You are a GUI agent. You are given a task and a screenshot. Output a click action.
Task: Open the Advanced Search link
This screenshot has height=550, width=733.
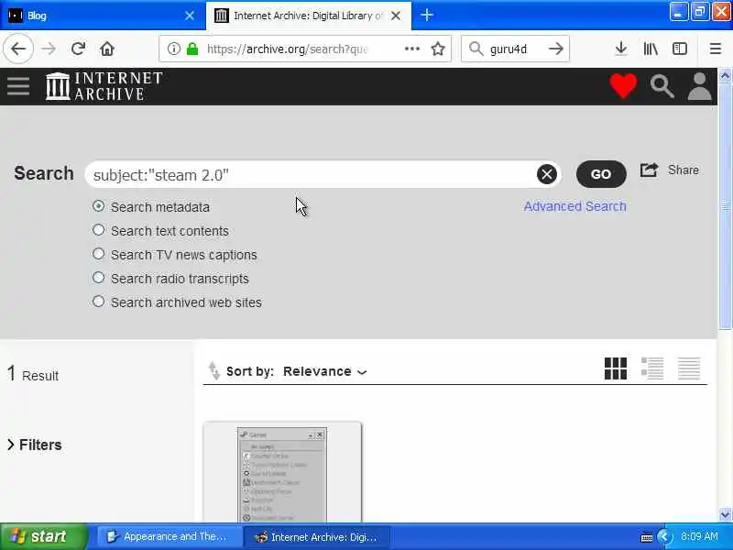(x=574, y=206)
